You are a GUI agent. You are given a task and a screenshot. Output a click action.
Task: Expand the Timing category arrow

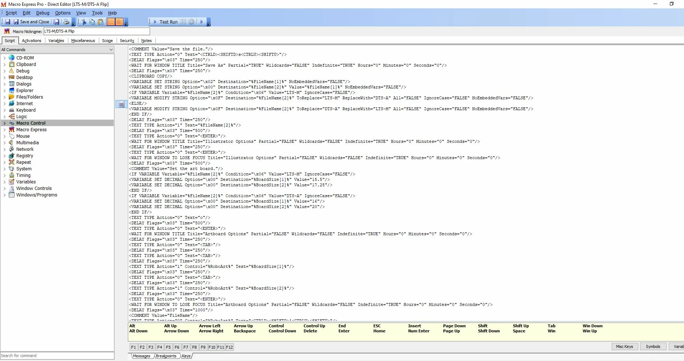[x=4, y=175]
